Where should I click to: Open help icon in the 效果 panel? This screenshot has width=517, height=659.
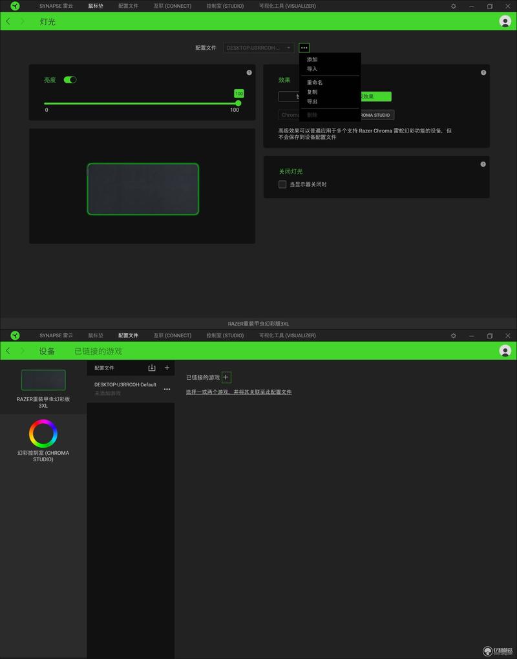483,72
